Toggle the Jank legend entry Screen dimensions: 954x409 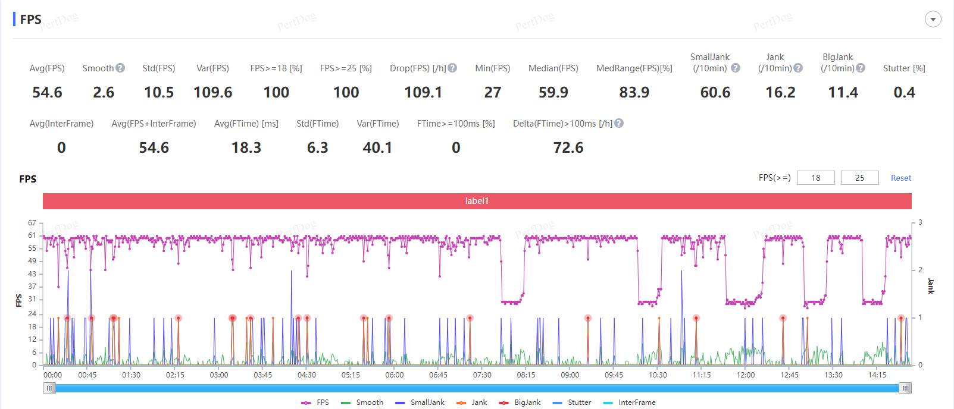pos(472,402)
